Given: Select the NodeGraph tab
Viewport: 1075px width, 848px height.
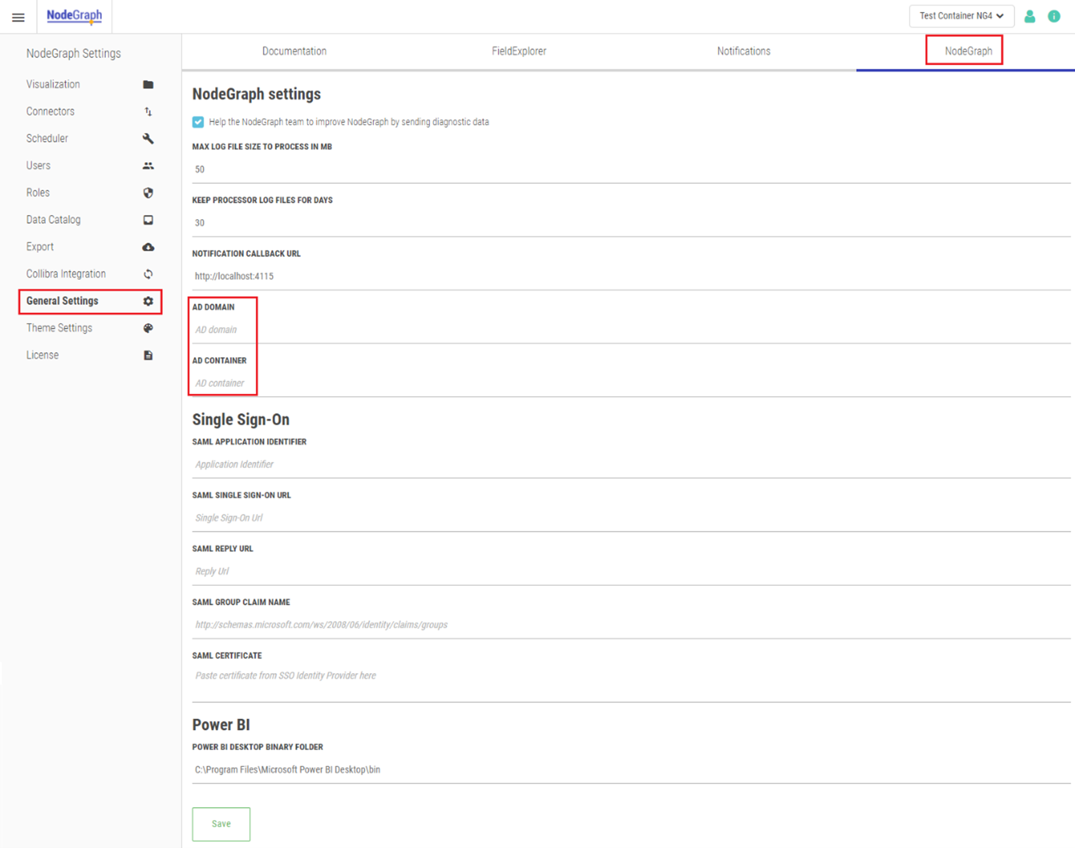Looking at the screenshot, I should coord(968,51).
